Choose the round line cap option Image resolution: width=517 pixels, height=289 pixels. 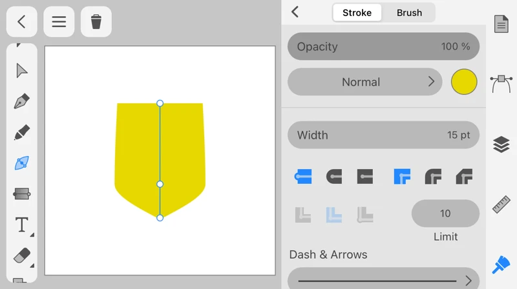pyautogui.click(x=334, y=176)
